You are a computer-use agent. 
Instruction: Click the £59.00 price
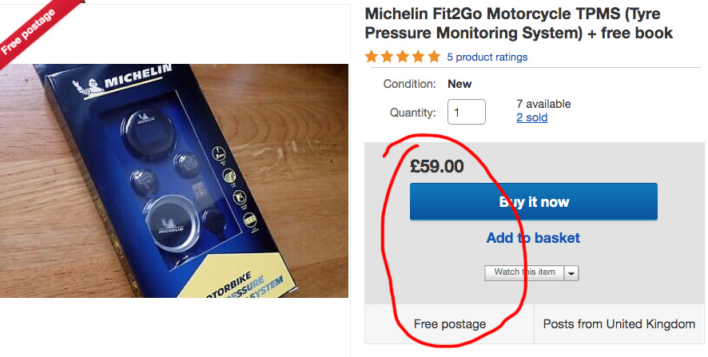(x=436, y=167)
